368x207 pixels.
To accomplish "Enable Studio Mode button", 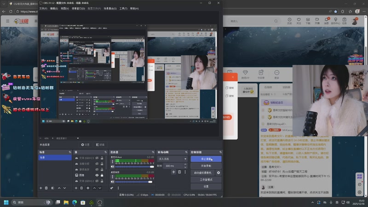I will [x=206, y=179].
